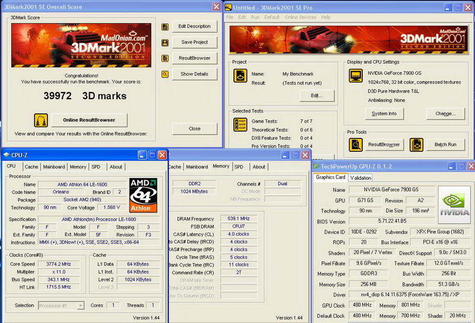Click the Driver version value in GPU-Z
The height and width of the screenshot is (323, 475).
(x=408, y=294)
